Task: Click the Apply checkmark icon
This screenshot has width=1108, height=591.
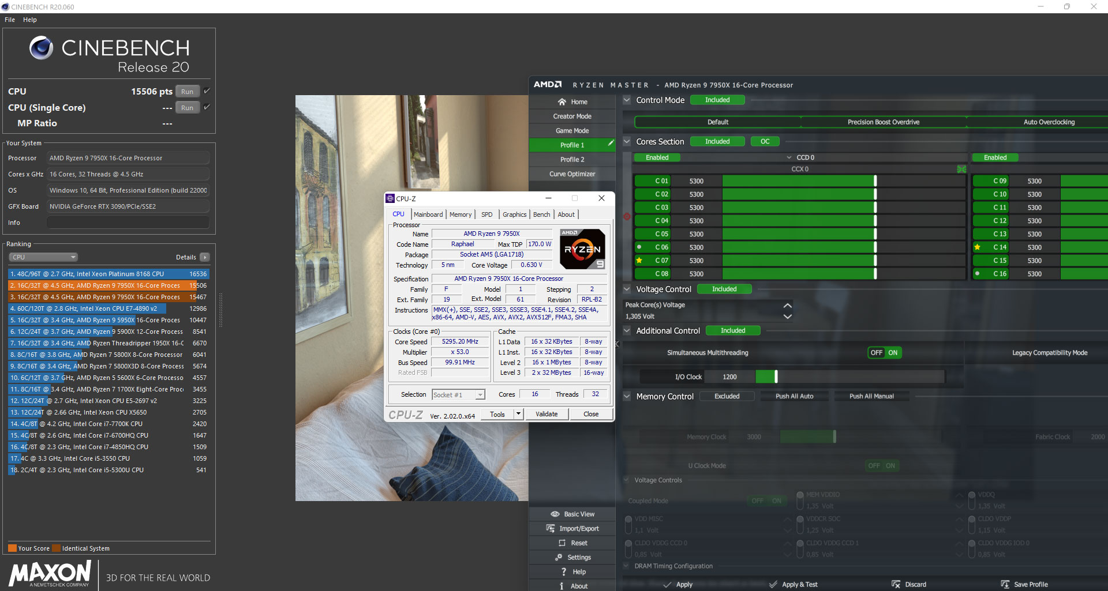Action: 667,584
